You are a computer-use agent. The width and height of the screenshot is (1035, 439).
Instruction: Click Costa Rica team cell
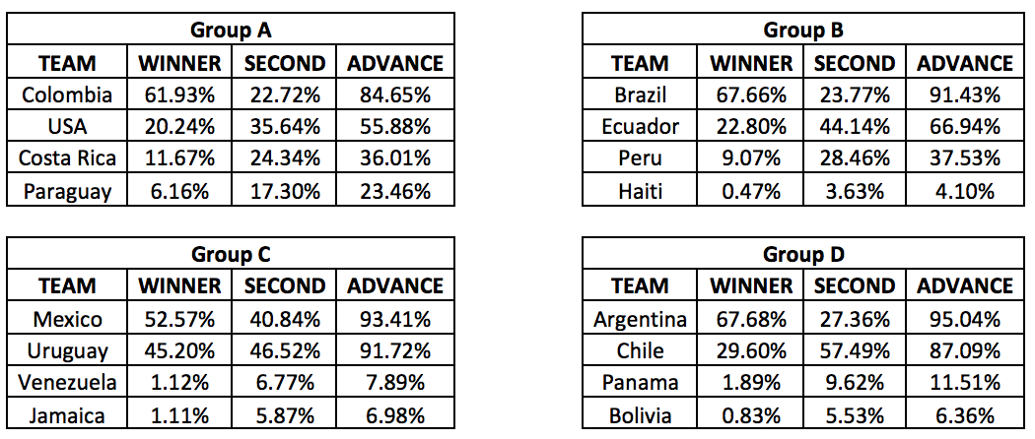(67, 157)
